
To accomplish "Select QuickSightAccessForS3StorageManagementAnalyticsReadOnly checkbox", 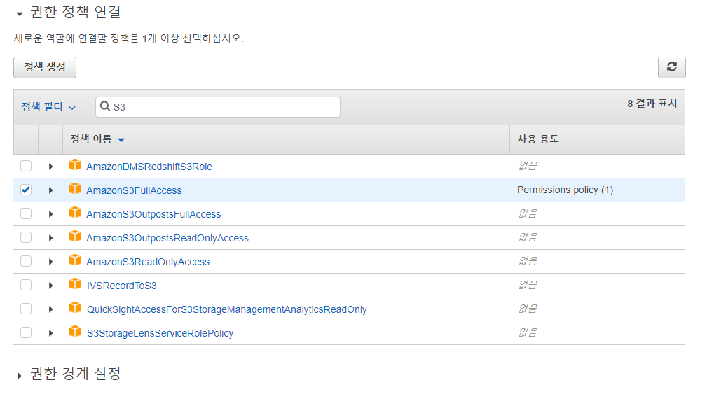I will coord(26,309).
